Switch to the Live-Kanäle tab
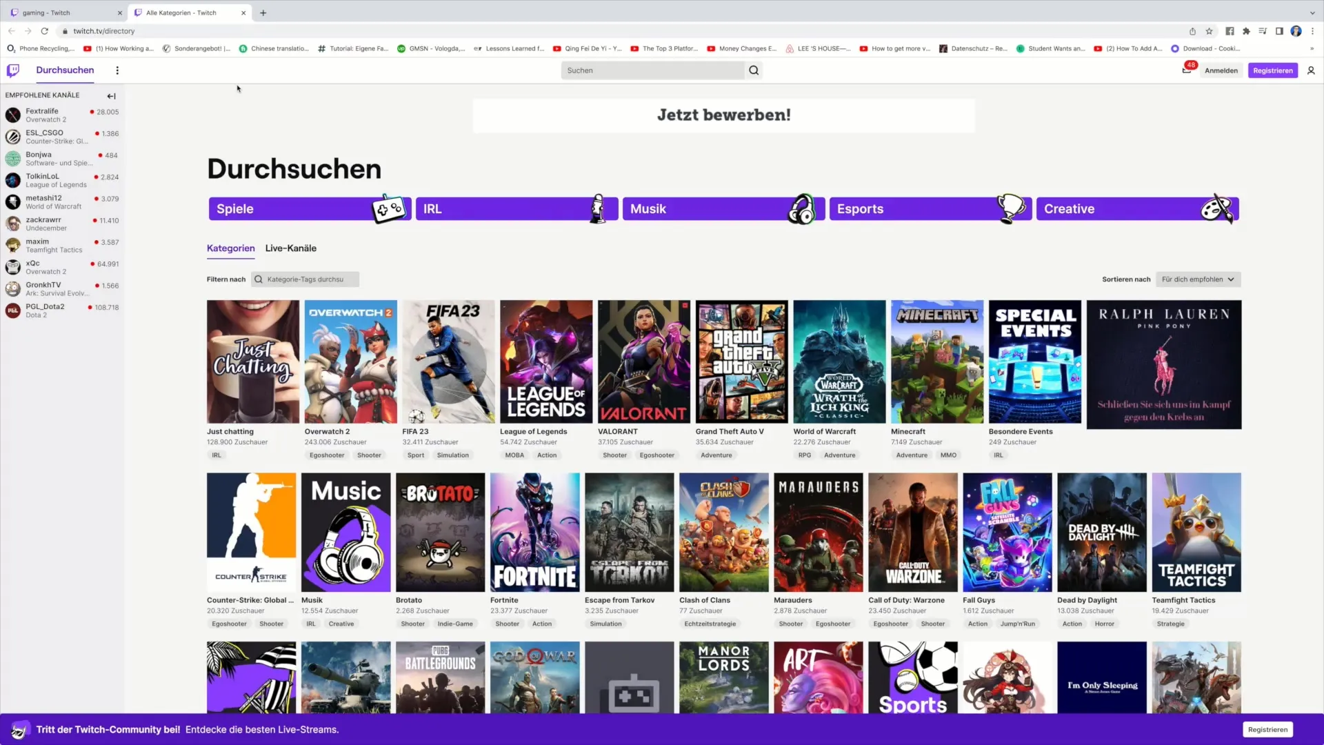Viewport: 1324px width, 745px height. [291, 248]
